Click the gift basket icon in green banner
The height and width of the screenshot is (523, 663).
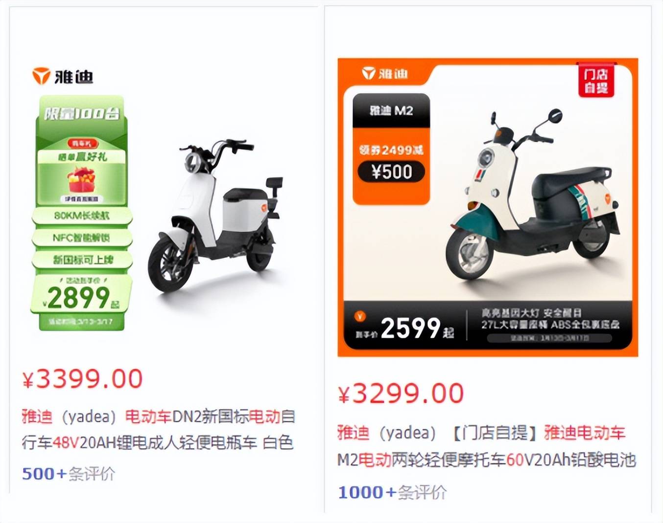coord(82,179)
